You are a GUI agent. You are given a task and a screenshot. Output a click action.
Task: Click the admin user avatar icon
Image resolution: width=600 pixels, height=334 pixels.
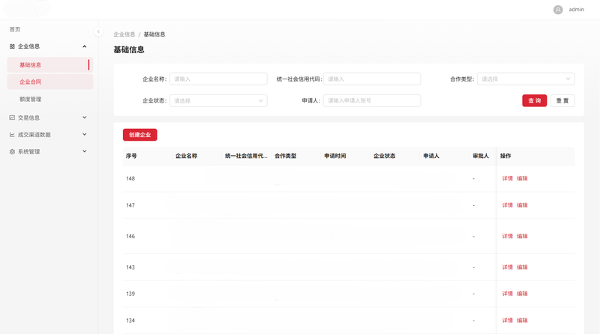(558, 10)
